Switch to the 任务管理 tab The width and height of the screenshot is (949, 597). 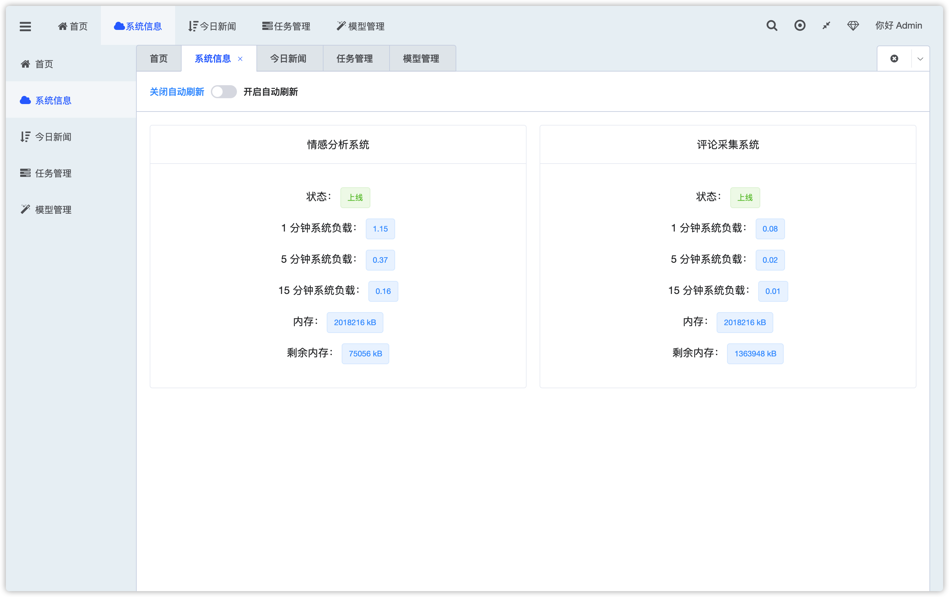pos(354,59)
